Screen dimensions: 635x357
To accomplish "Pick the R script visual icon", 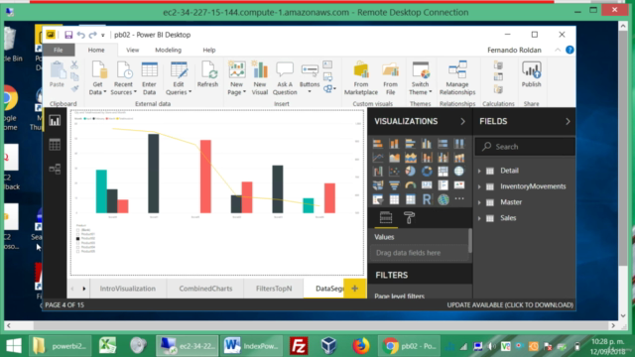I will click(427, 199).
